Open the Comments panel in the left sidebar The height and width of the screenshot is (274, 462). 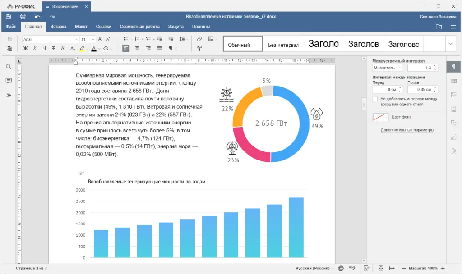(x=9, y=81)
